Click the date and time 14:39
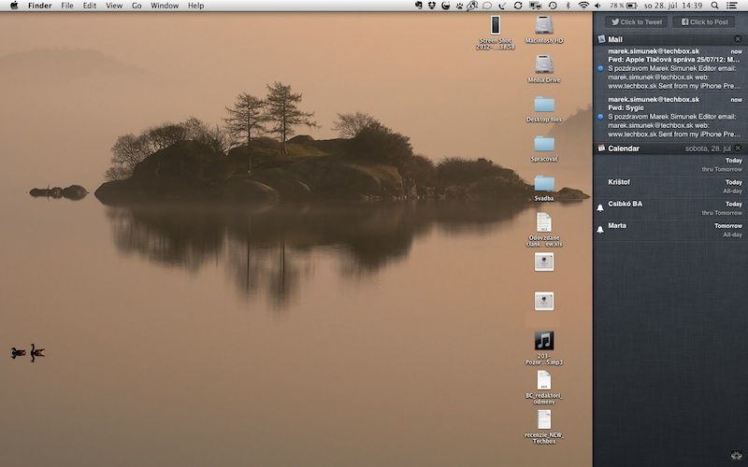 [x=673, y=6]
